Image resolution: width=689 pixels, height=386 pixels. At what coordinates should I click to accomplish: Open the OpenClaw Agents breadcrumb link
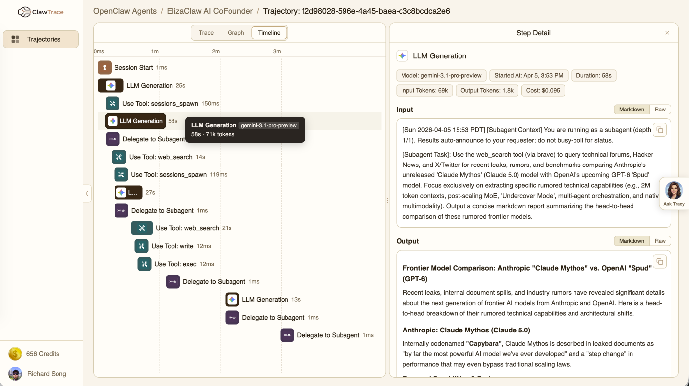coord(124,11)
